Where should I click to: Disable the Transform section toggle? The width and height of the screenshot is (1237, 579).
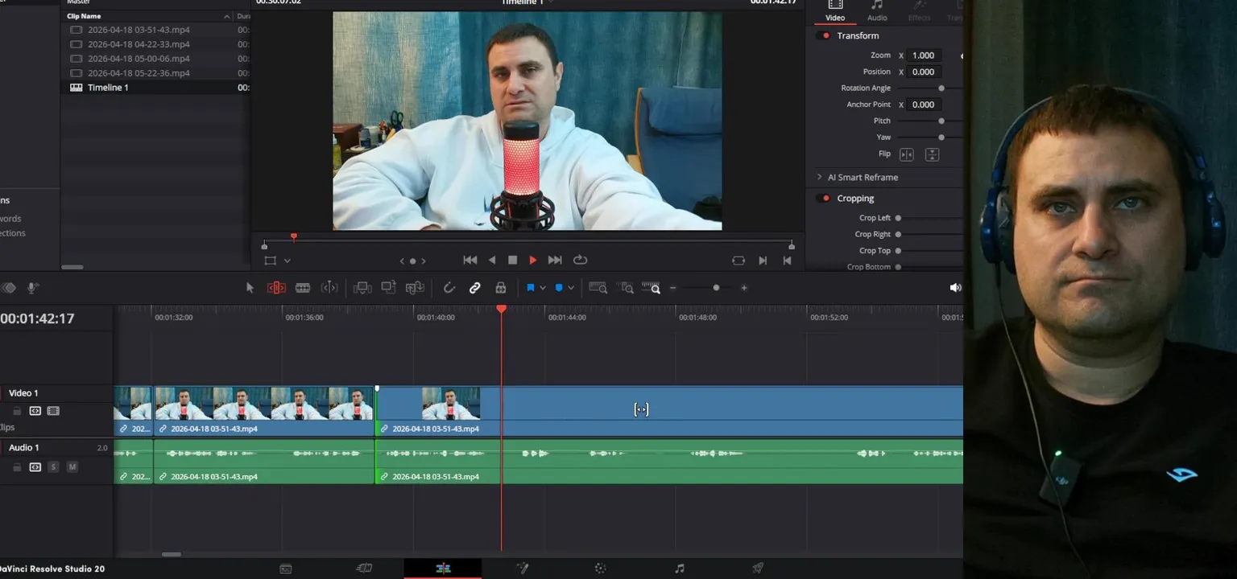point(825,36)
